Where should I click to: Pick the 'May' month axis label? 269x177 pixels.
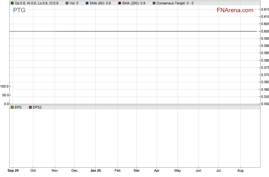pos(178,170)
